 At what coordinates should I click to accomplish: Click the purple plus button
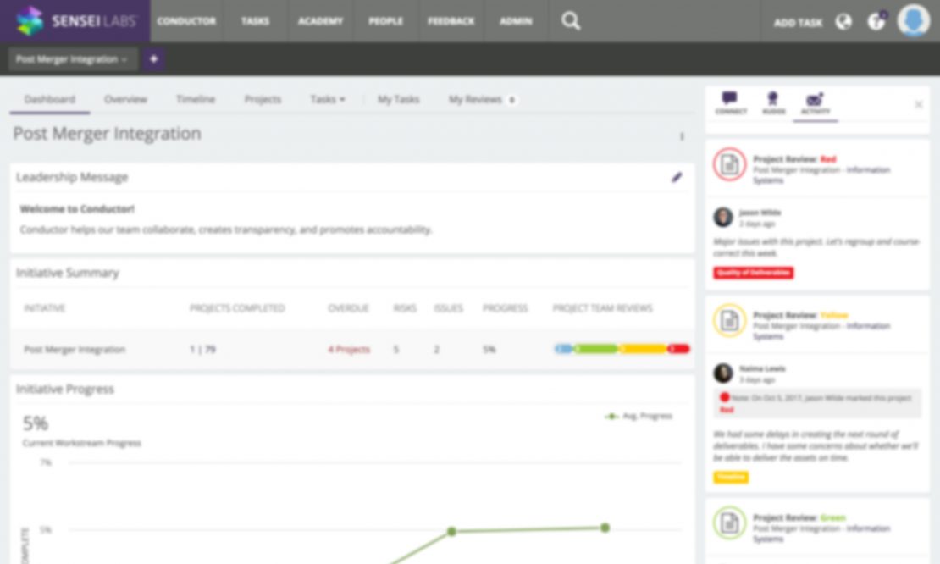click(x=153, y=59)
